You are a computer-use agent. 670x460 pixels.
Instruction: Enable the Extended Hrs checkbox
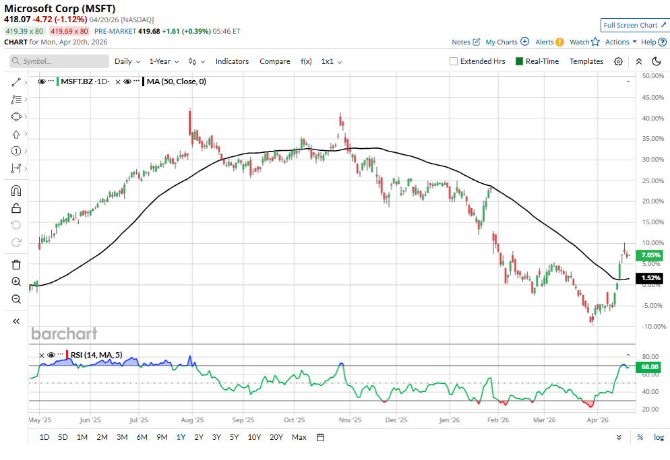pos(454,61)
